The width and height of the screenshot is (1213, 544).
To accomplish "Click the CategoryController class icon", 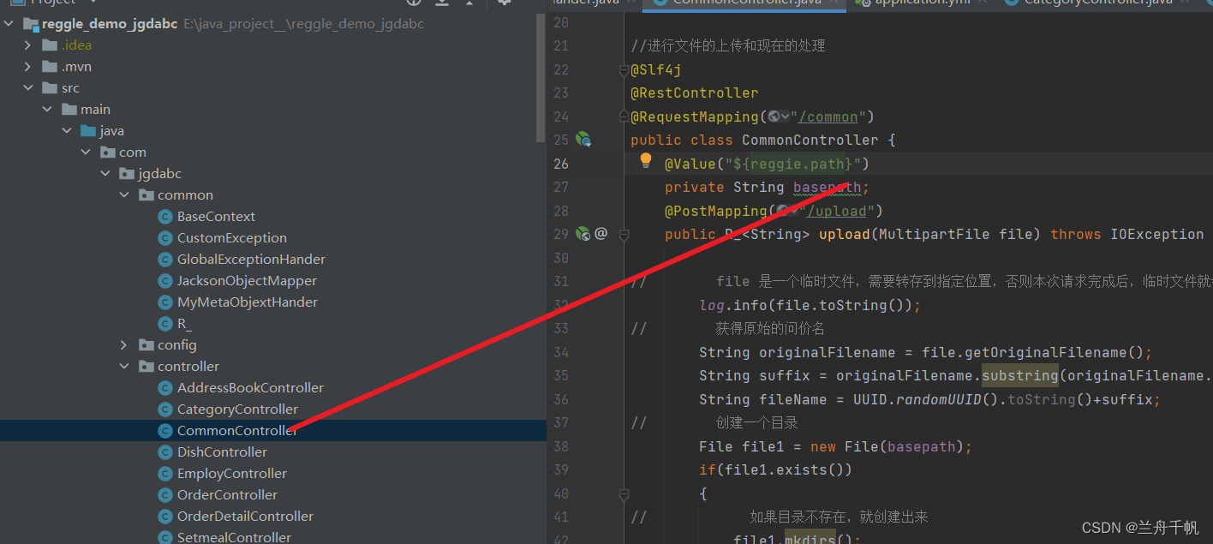I will pyautogui.click(x=165, y=409).
